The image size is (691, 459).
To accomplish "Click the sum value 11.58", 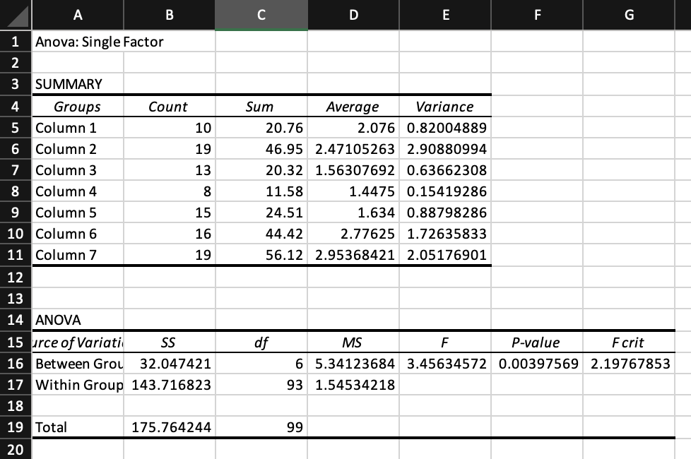I will 261,191.
